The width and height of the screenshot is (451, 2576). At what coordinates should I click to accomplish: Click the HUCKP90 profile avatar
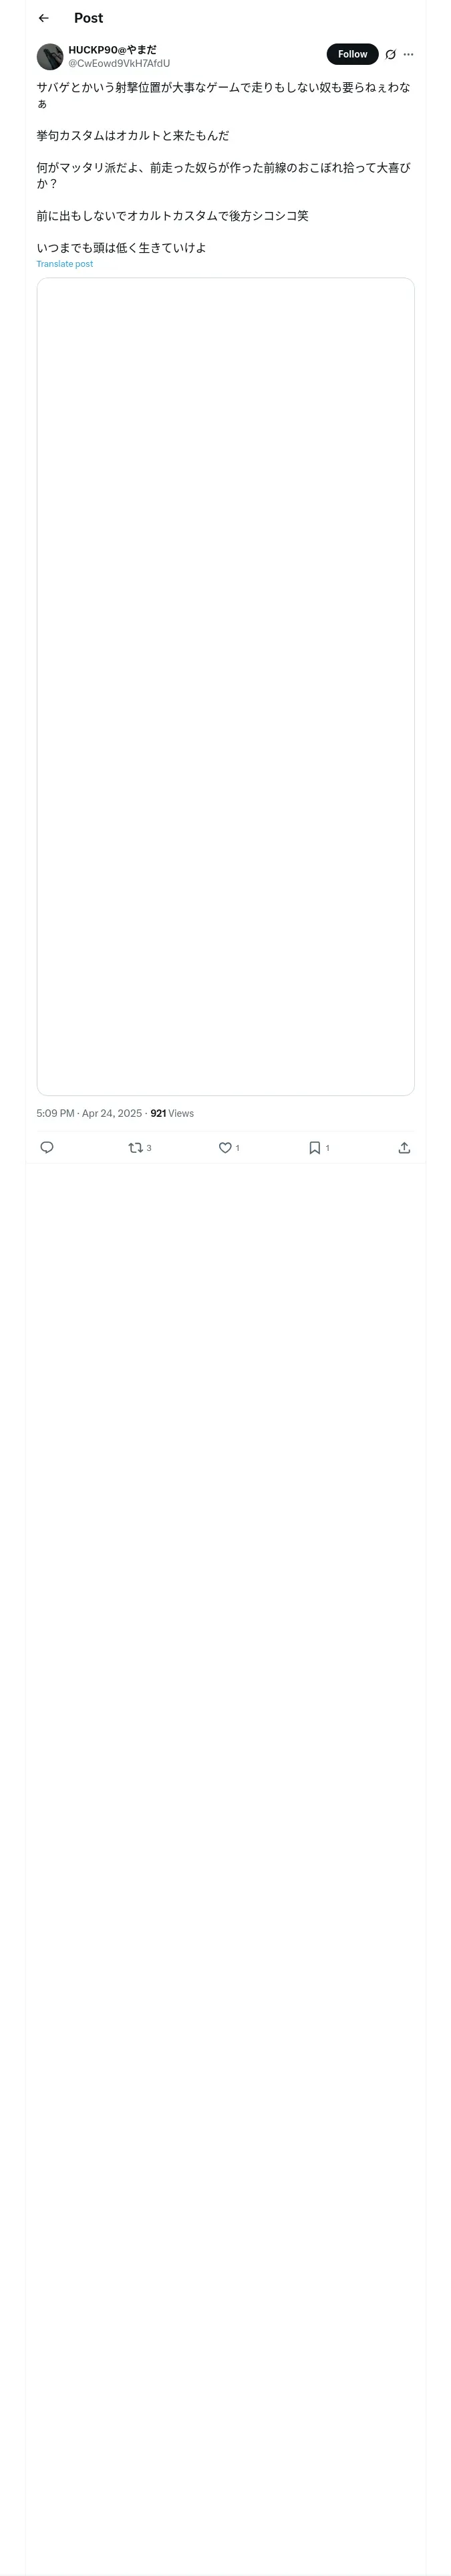click(x=50, y=56)
